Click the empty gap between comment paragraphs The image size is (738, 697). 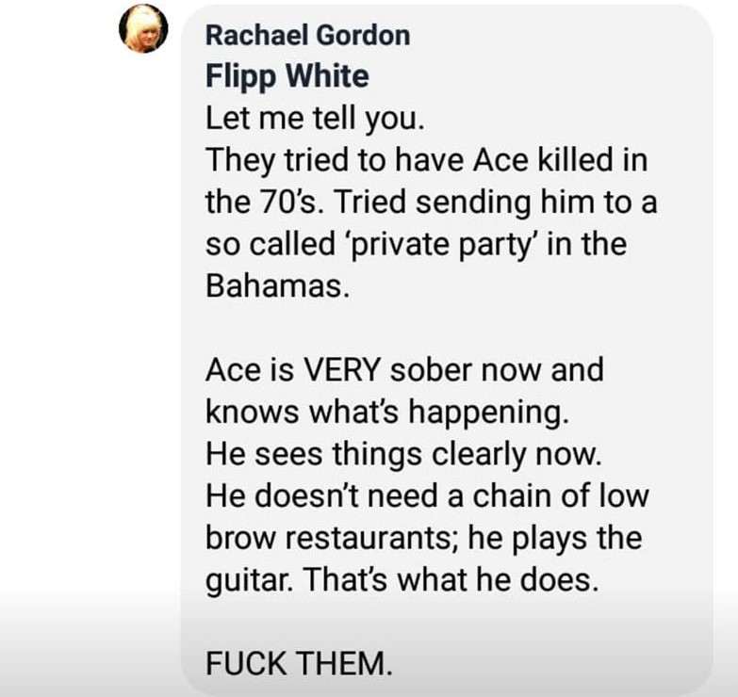424,328
